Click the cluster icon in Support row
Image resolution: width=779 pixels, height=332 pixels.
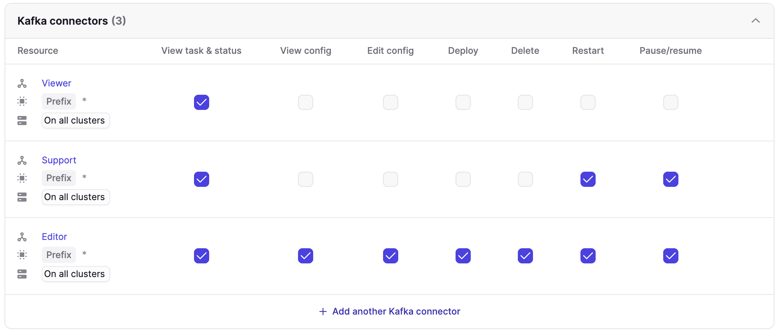point(22,197)
